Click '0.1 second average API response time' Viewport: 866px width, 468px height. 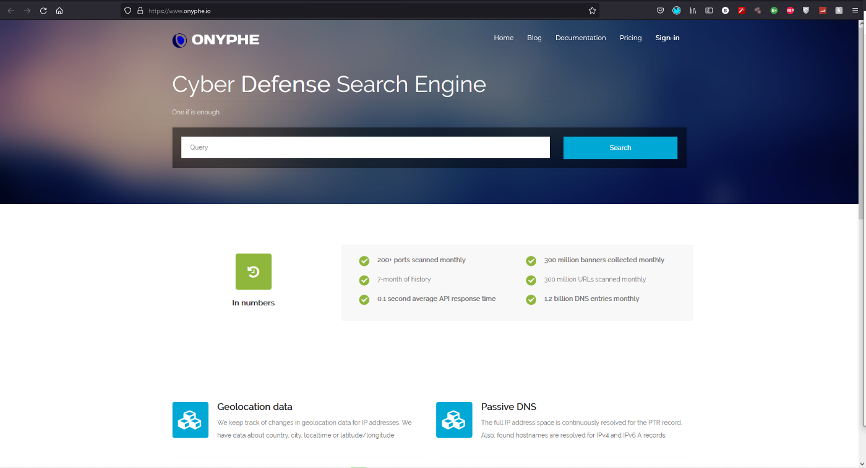point(437,299)
